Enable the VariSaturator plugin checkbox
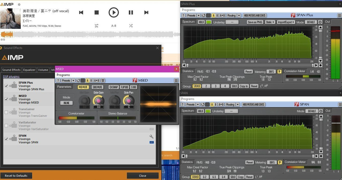Viewport: 342px width, 180px height. (6, 126)
